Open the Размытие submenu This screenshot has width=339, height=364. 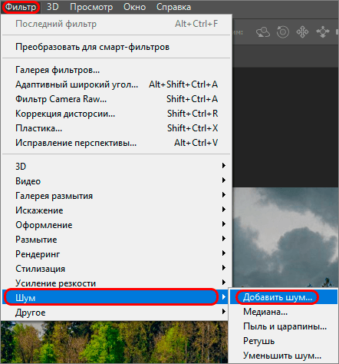(x=117, y=240)
